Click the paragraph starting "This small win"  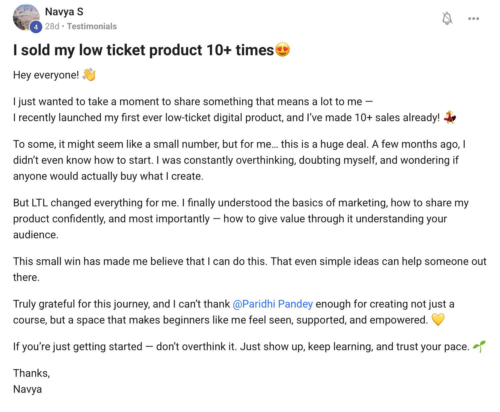250,269
